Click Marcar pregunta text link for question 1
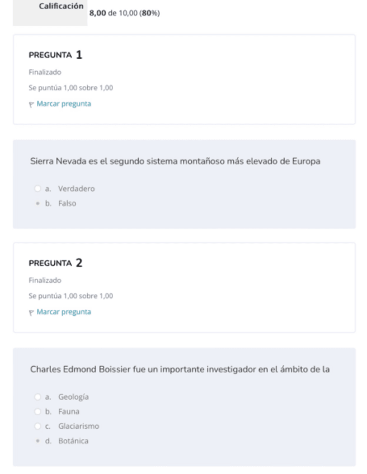 tap(64, 104)
